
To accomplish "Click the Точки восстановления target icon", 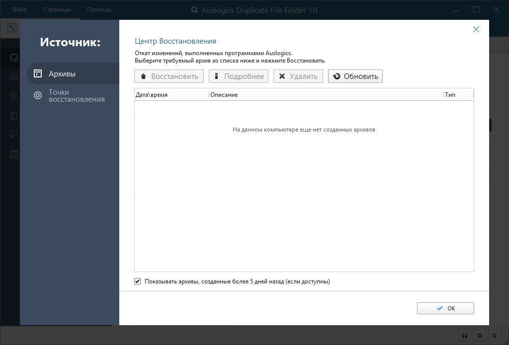I will tap(38, 95).
